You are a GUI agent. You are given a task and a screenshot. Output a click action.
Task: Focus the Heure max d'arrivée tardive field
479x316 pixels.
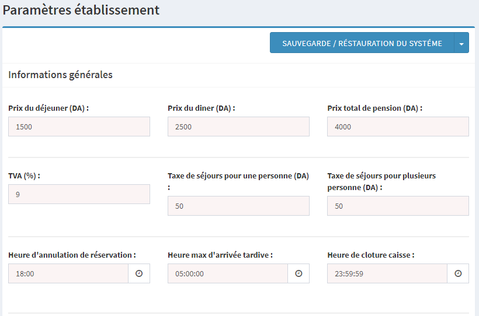pyautogui.click(x=228, y=273)
